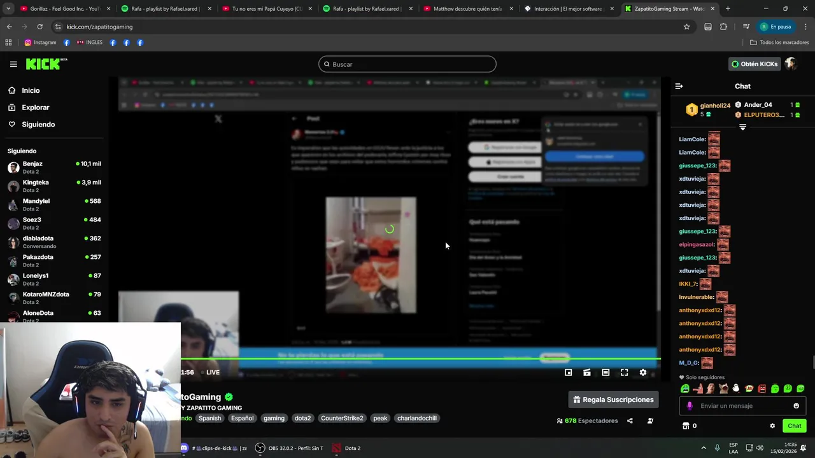Toggle theater mode on player
Image resolution: width=815 pixels, height=458 pixels.
click(x=606, y=372)
